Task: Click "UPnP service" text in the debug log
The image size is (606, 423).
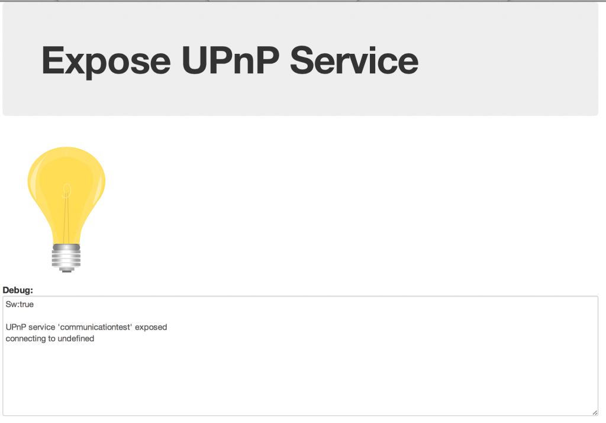Action: point(31,327)
